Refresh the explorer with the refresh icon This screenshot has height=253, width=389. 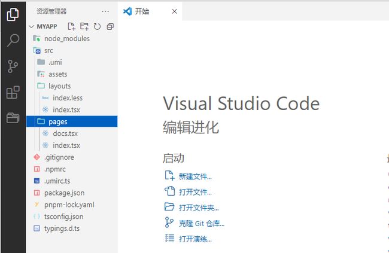coord(97,26)
